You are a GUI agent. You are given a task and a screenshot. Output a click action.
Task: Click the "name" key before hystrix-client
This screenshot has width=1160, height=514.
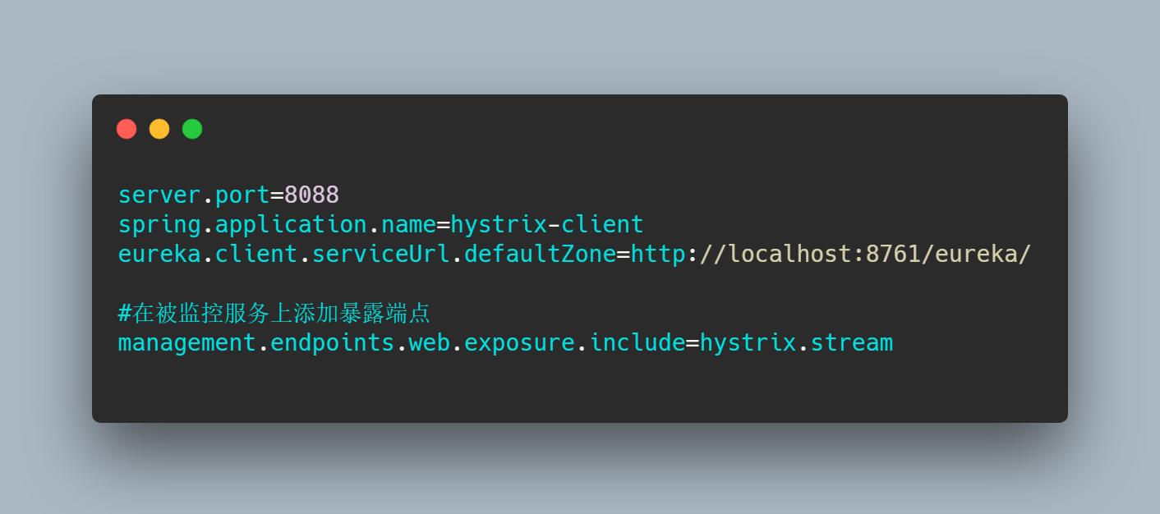click(x=408, y=225)
